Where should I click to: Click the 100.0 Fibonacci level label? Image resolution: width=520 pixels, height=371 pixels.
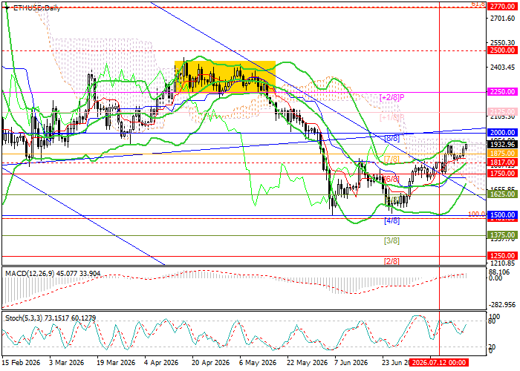(477, 214)
